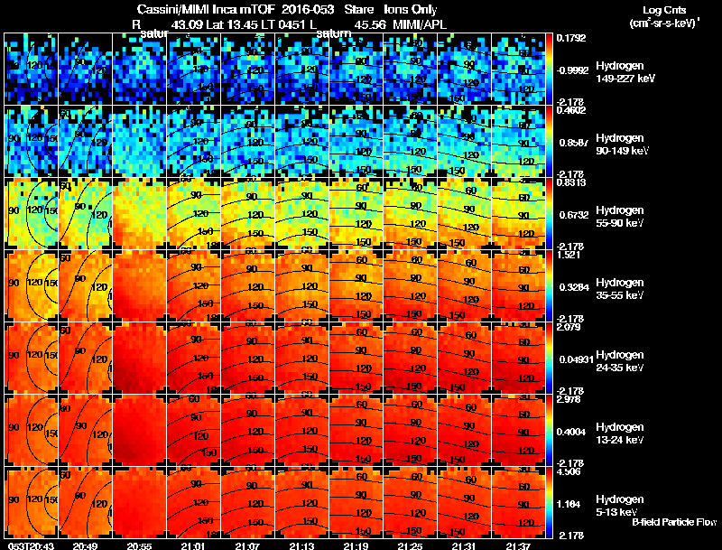Select the '2016-053' date in the title

(x=308, y=9)
